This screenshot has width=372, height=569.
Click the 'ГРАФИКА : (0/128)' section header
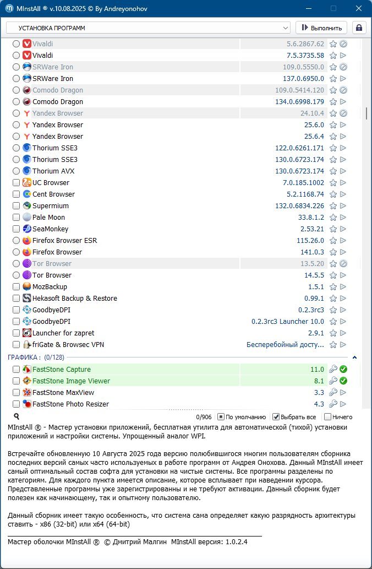pyautogui.click(x=36, y=357)
